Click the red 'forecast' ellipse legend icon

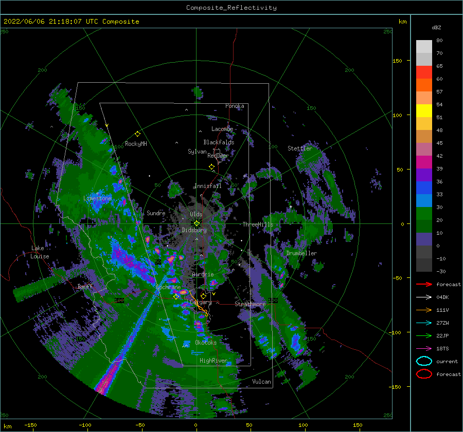tap(424, 374)
